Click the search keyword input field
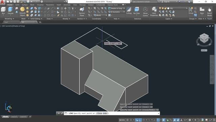The width and height of the screenshot is (216, 122). click(x=144, y=2)
